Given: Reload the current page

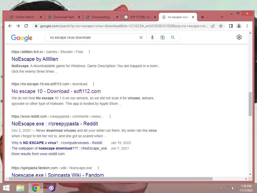Looking at the screenshot, I should coord(26,26).
